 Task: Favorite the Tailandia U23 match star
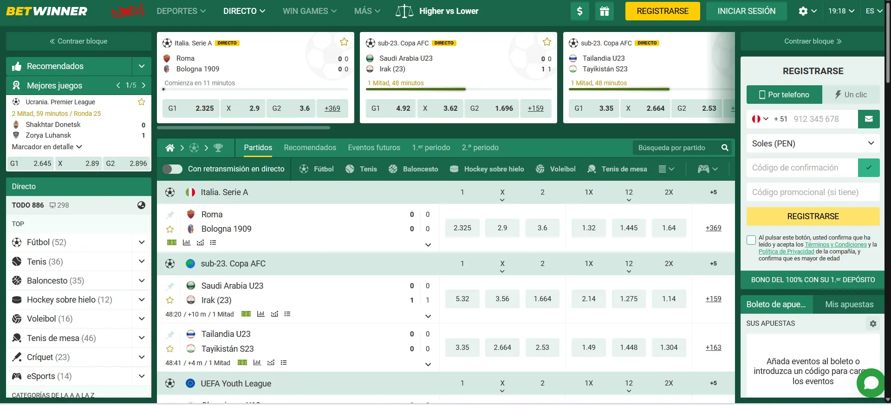[x=170, y=349]
